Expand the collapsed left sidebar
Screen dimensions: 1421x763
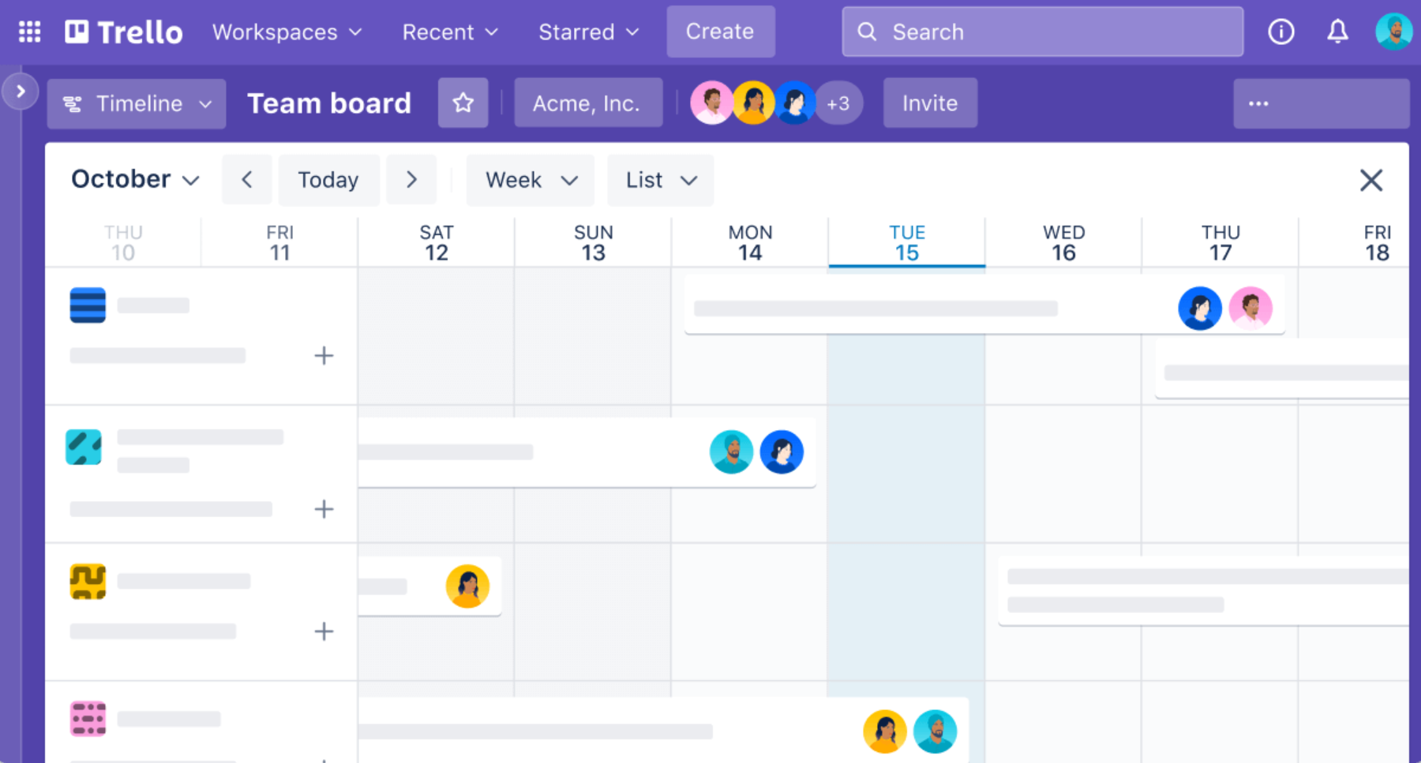tap(21, 92)
